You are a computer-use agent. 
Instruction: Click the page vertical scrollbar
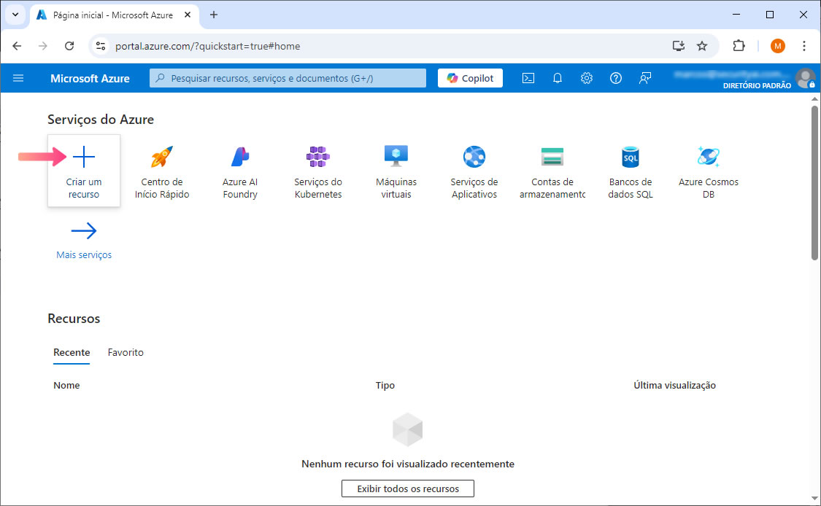814,183
